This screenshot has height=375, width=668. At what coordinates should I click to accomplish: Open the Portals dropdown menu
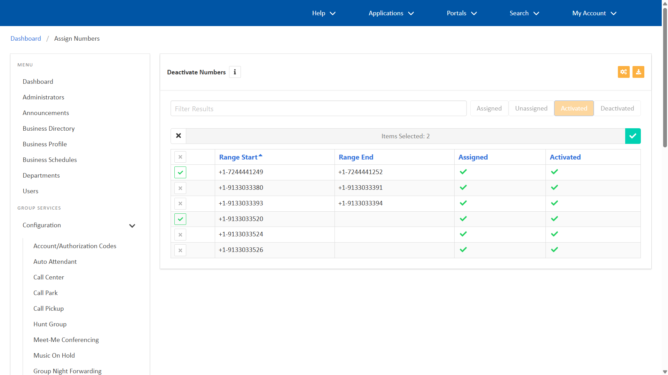click(x=461, y=13)
